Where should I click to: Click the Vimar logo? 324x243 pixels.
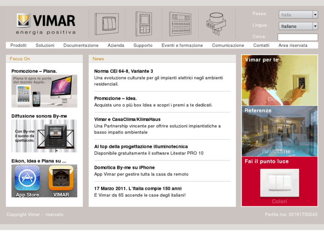click(45, 24)
